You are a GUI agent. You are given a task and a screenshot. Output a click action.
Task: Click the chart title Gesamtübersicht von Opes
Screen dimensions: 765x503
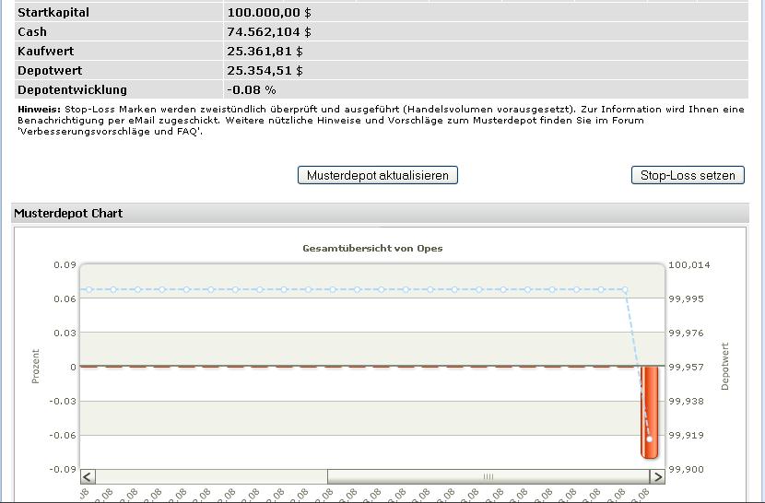tap(372, 249)
